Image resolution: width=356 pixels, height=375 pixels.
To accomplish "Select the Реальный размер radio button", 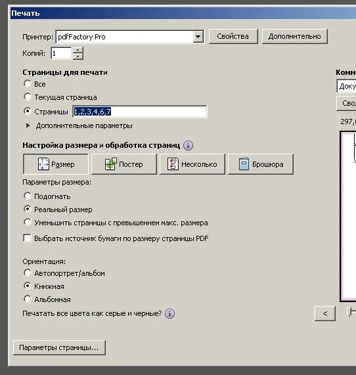I will pos(28,210).
